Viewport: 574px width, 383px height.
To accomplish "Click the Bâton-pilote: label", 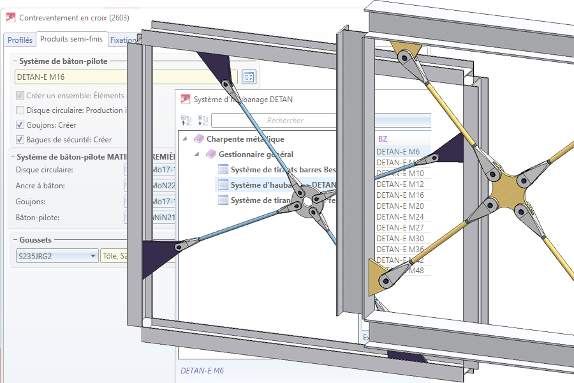I will (x=38, y=218).
